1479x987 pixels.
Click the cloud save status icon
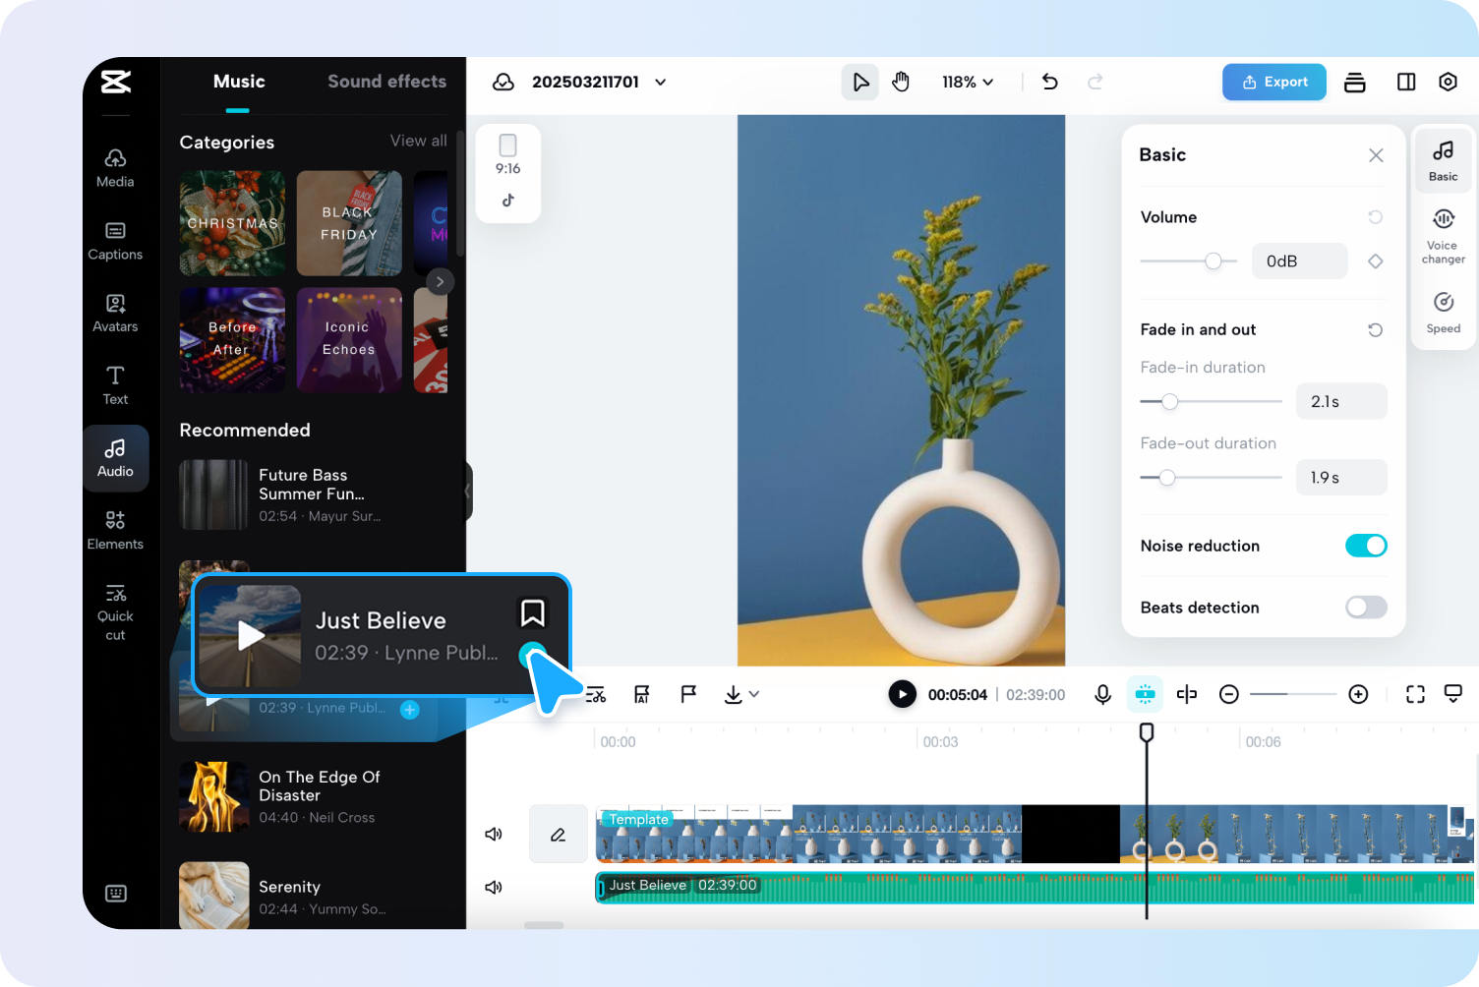click(503, 82)
